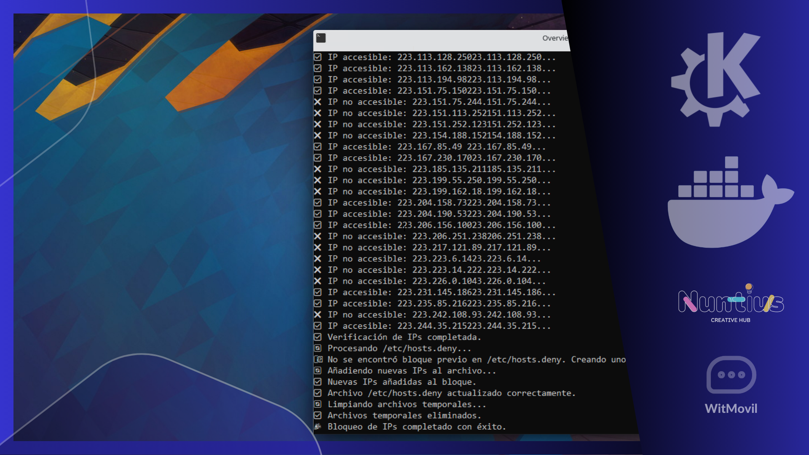
Task: Click check icon beside 'Verificación de IPs completada.'
Action: pyautogui.click(x=318, y=337)
